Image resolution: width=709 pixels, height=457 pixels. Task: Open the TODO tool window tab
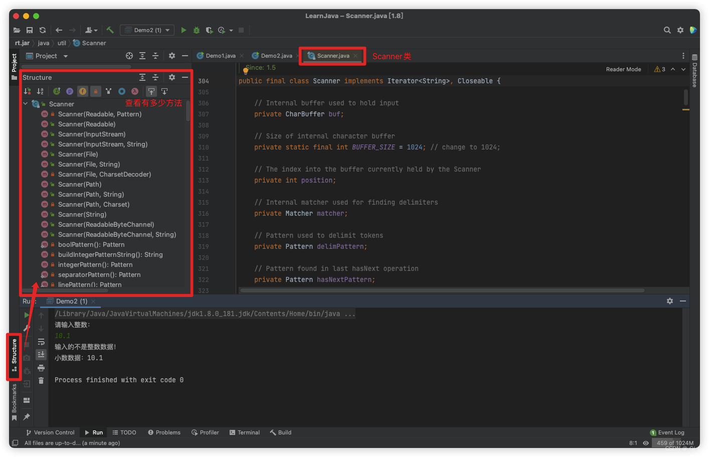click(x=124, y=432)
